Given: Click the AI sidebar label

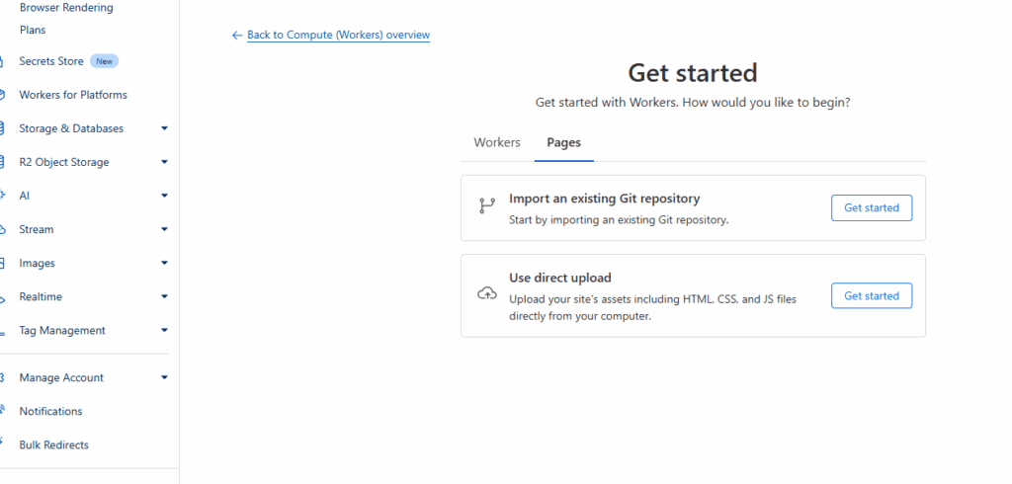Looking at the screenshot, I should 25,196.
